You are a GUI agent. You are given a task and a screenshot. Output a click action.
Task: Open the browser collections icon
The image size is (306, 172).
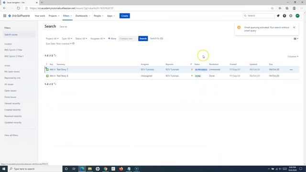click(x=287, y=8)
